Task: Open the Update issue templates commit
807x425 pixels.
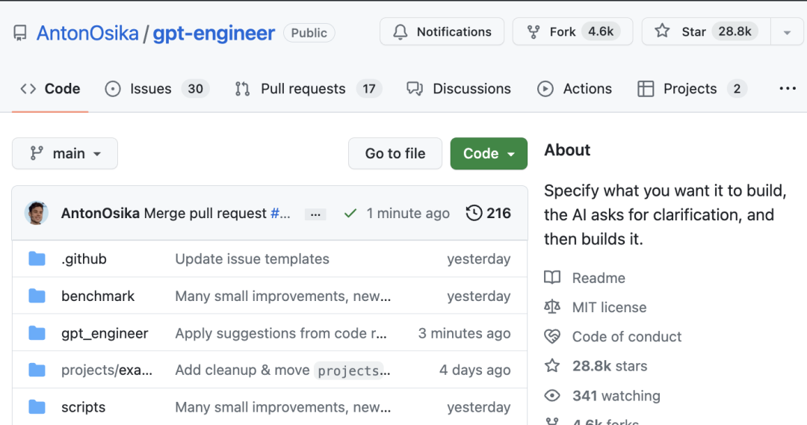Action: coord(253,258)
